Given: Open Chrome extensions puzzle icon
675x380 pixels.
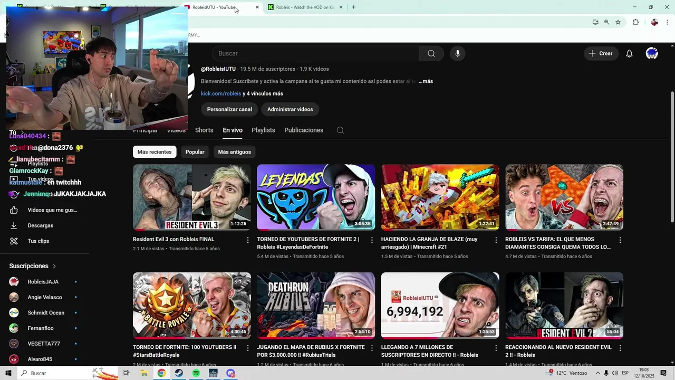Looking at the screenshot, I should point(636,22).
